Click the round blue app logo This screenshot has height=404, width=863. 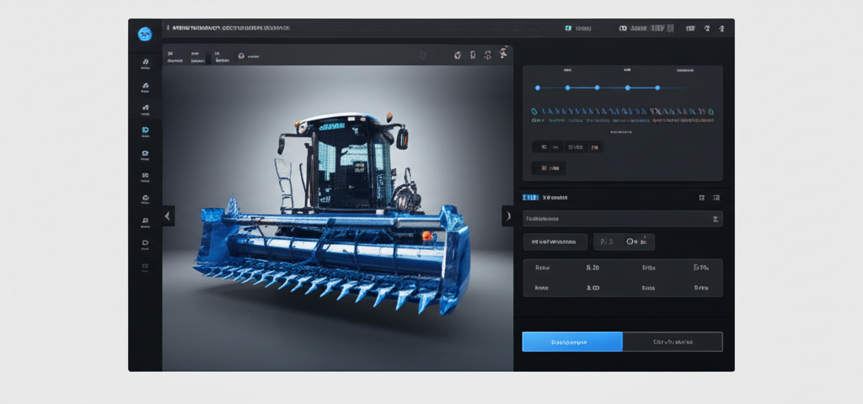pos(145,34)
